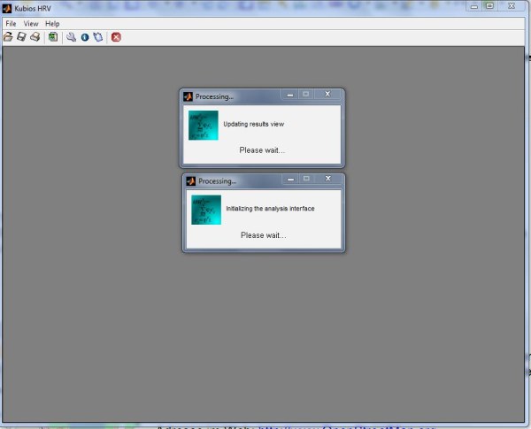Image resolution: width=531 pixels, height=429 pixels.
Task: Close the 'Initializing the analysis interface' dialog
Action: pos(327,179)
